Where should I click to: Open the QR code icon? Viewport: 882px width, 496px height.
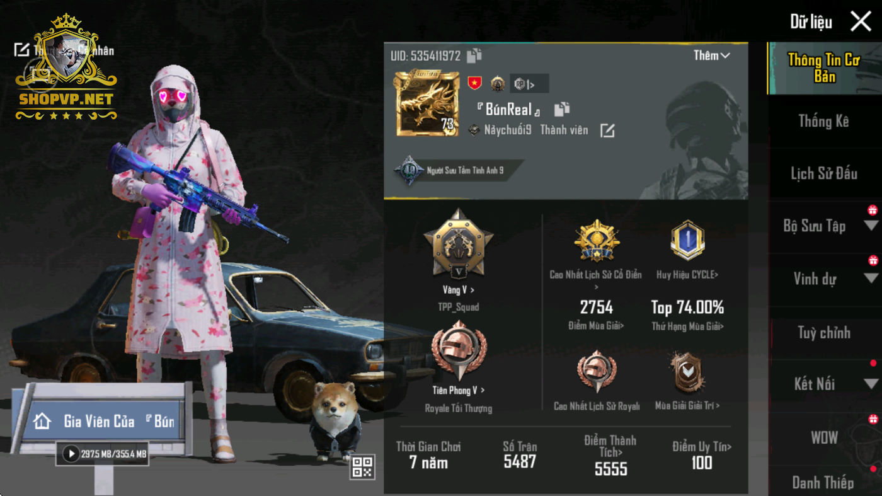point(363,466)
